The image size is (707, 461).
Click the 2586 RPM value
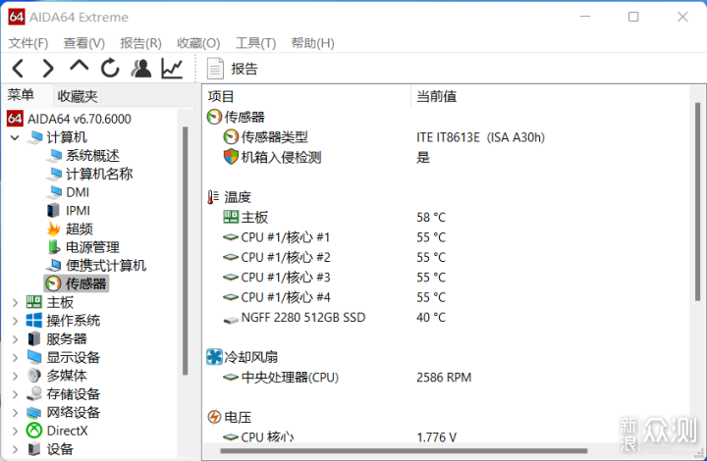tap(444, 378)
